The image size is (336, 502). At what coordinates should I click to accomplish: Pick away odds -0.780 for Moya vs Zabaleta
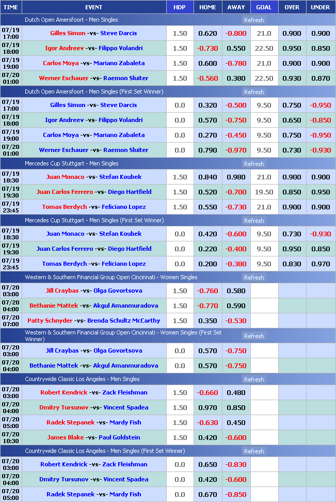click(235, 63)
